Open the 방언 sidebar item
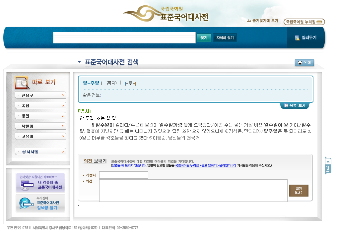This screenshot has width=337, height=235. [x=40, y=116]
